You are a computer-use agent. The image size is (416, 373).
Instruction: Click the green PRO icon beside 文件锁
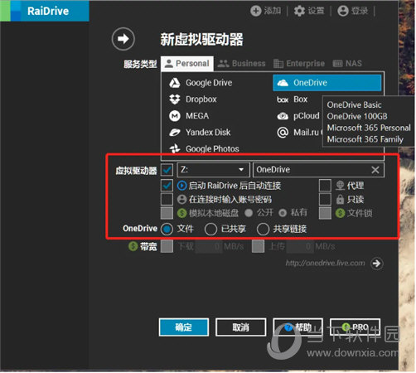coord(340,213)
